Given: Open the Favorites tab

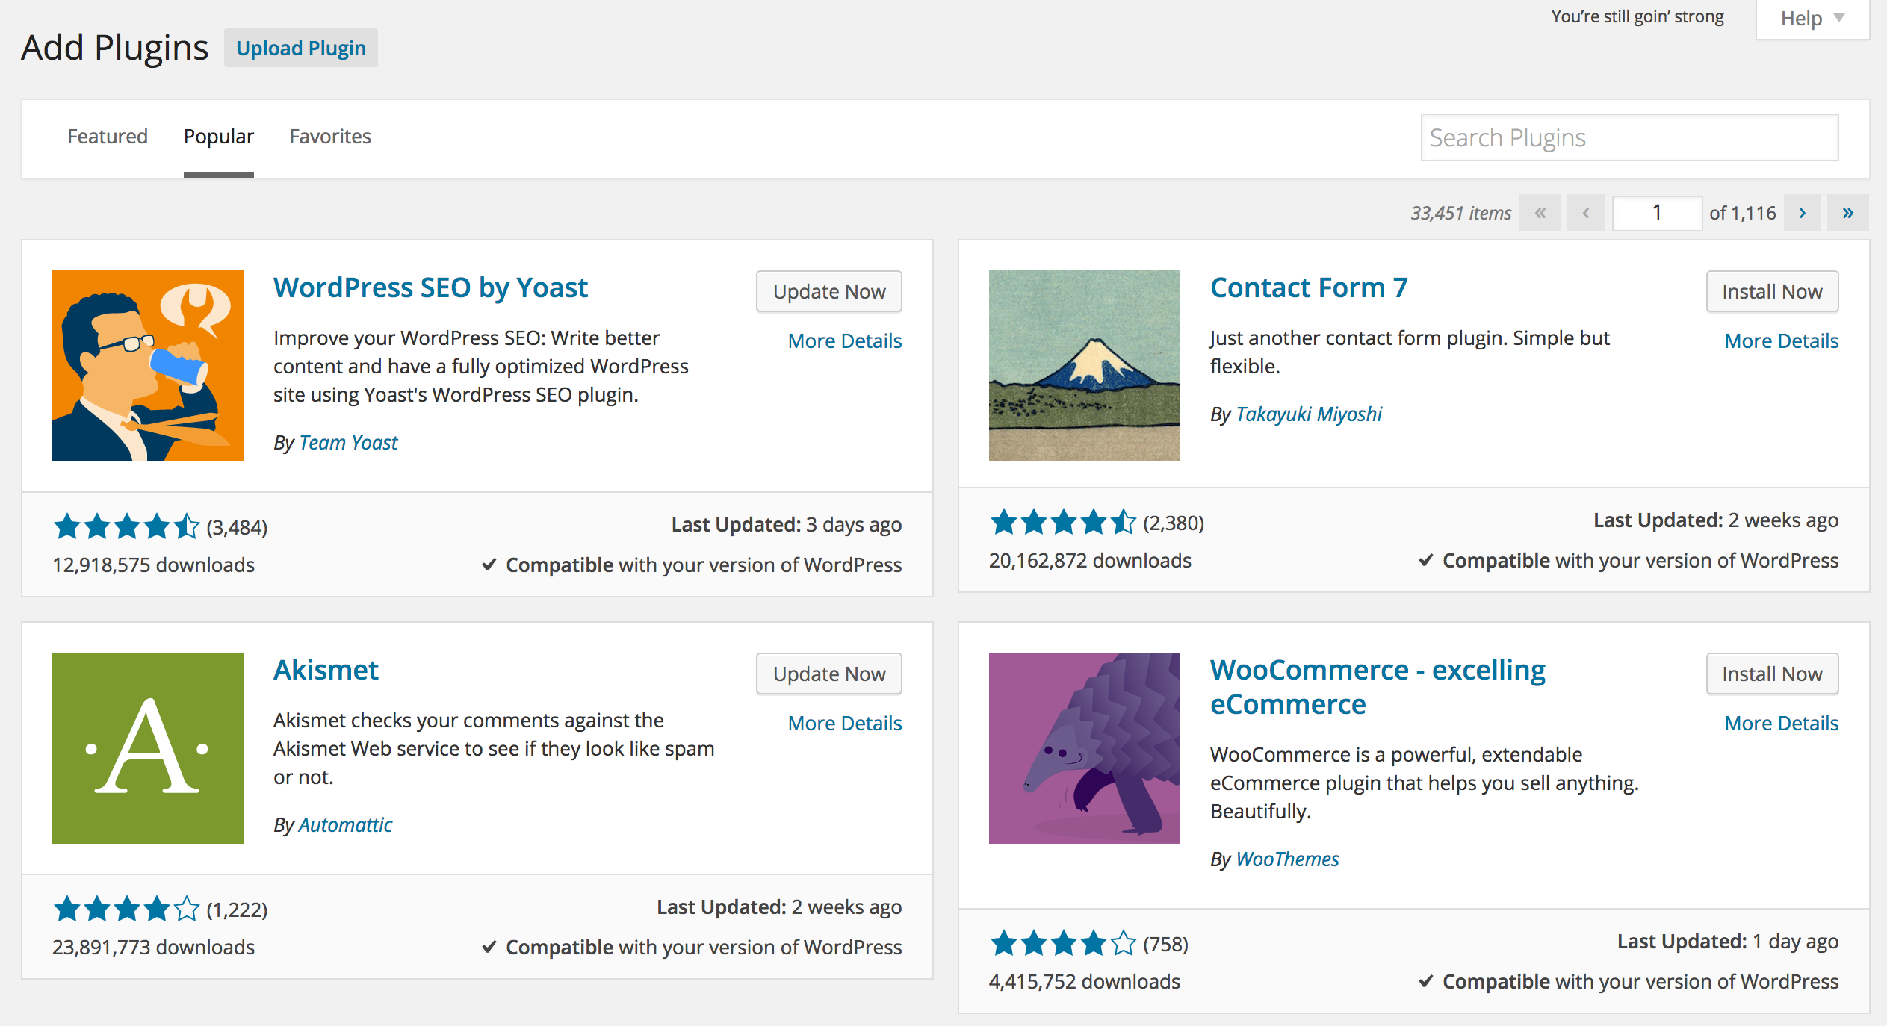Looking at the screenshot, I should point(330,137).
